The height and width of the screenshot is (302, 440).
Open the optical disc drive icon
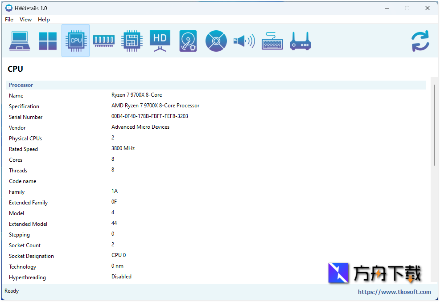pos(216,41)
